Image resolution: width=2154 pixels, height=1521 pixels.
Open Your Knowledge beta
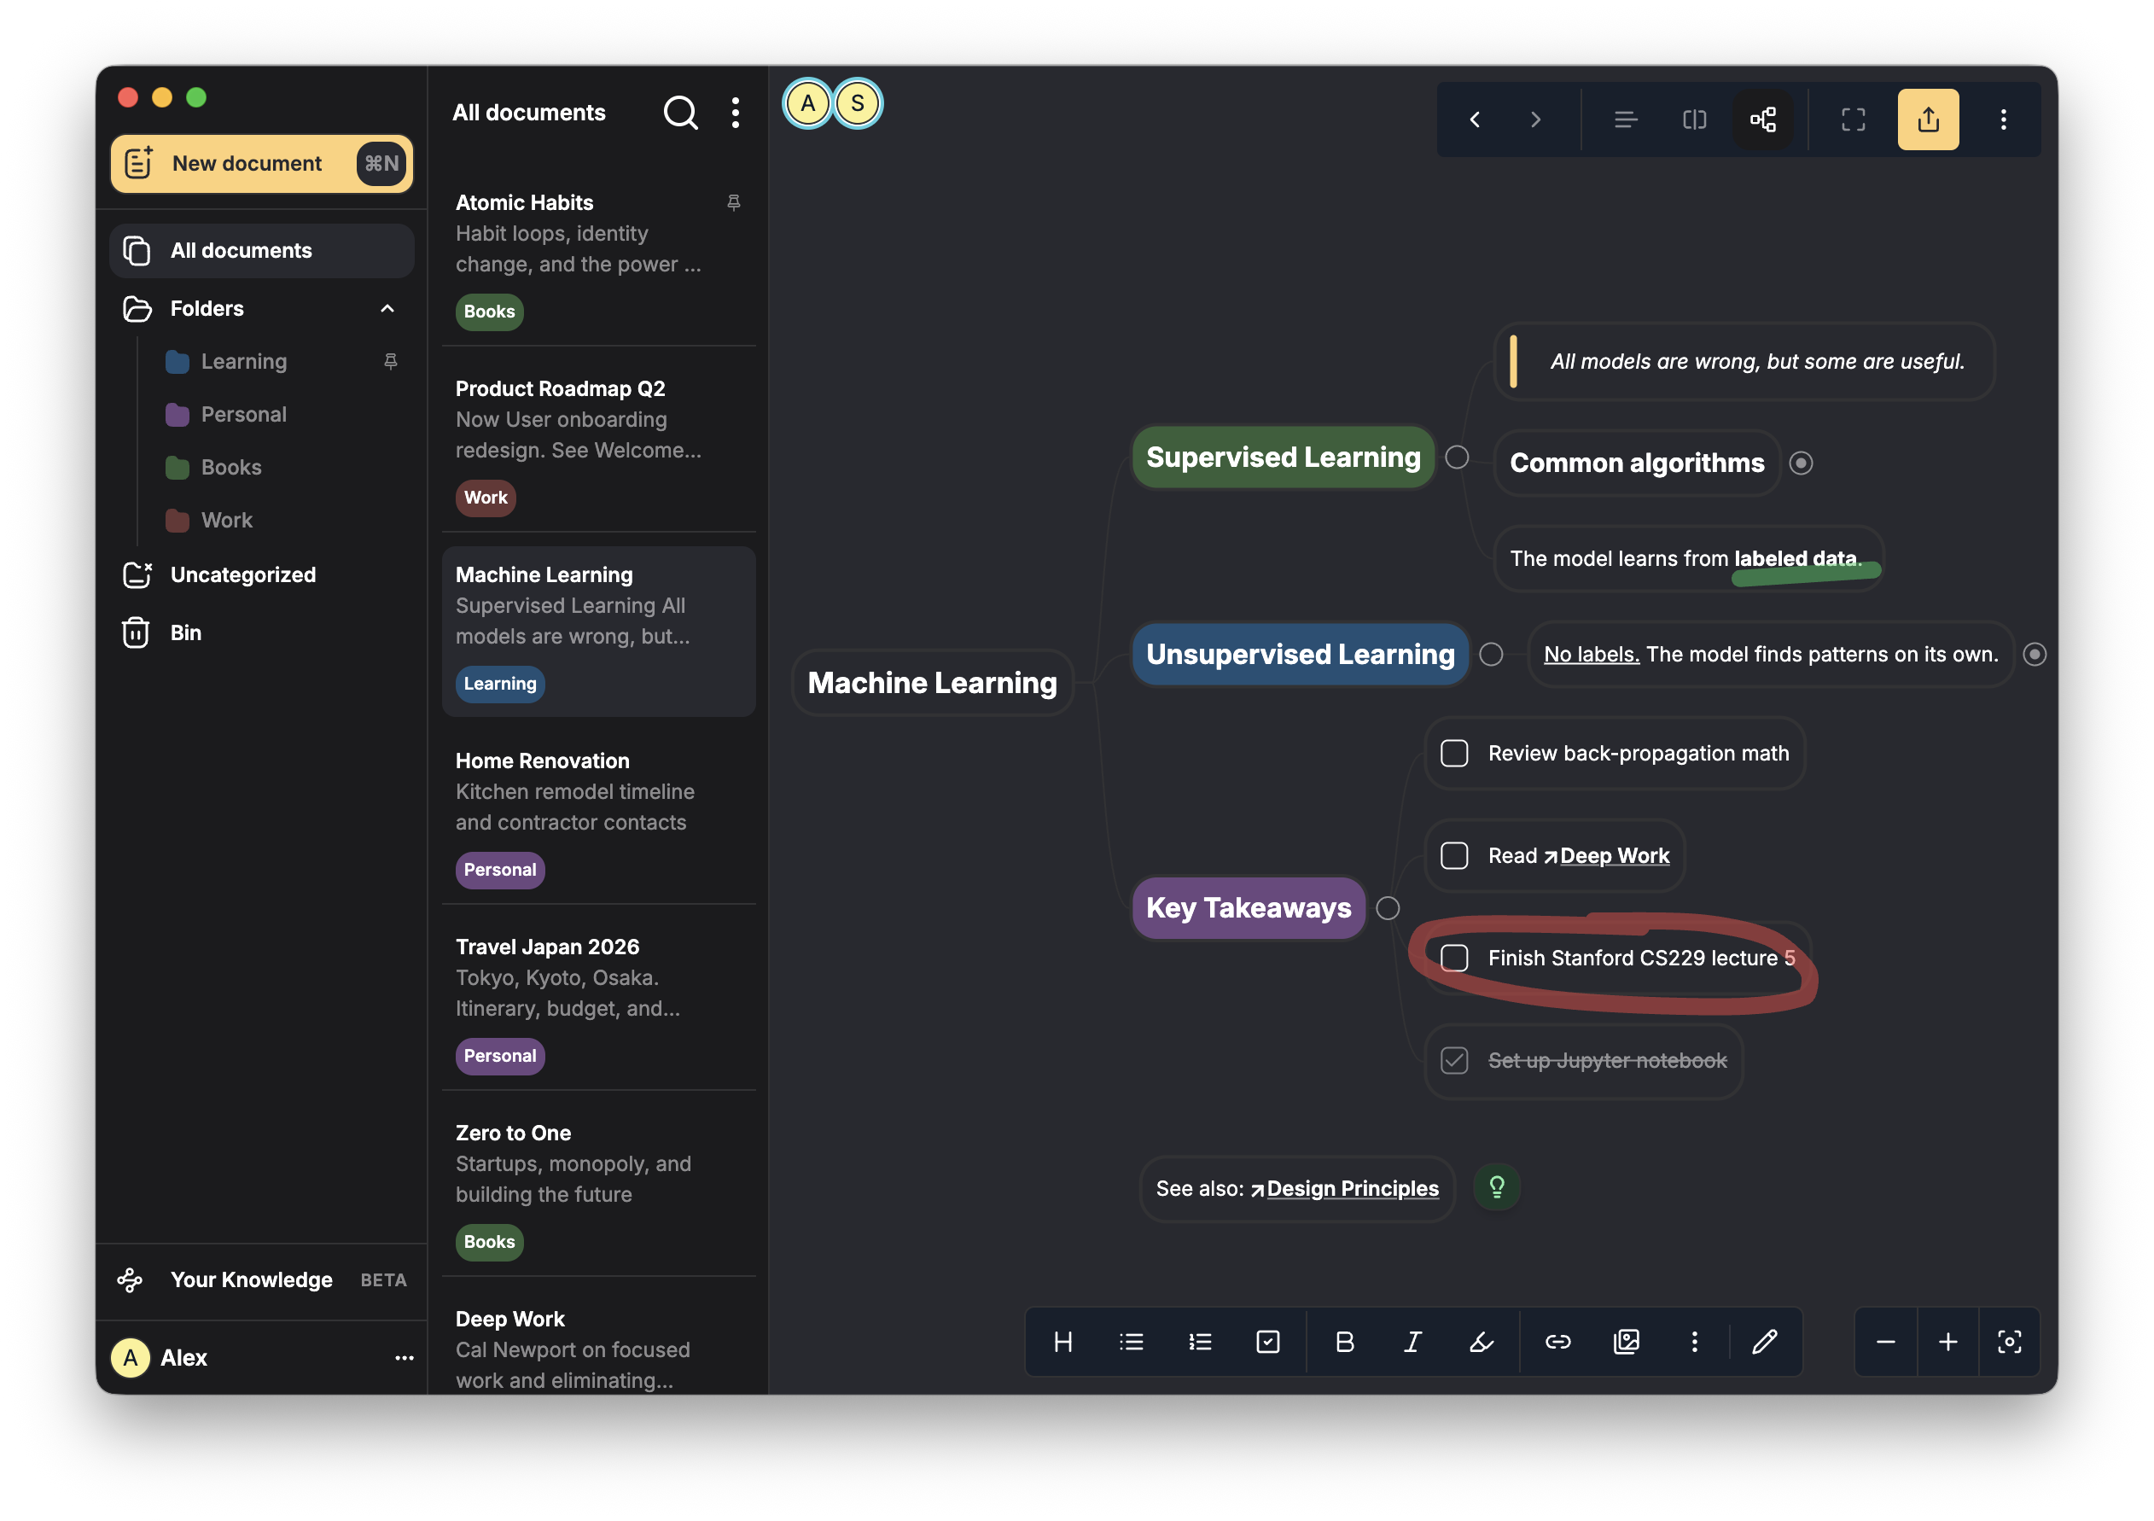click(262, 1279)
